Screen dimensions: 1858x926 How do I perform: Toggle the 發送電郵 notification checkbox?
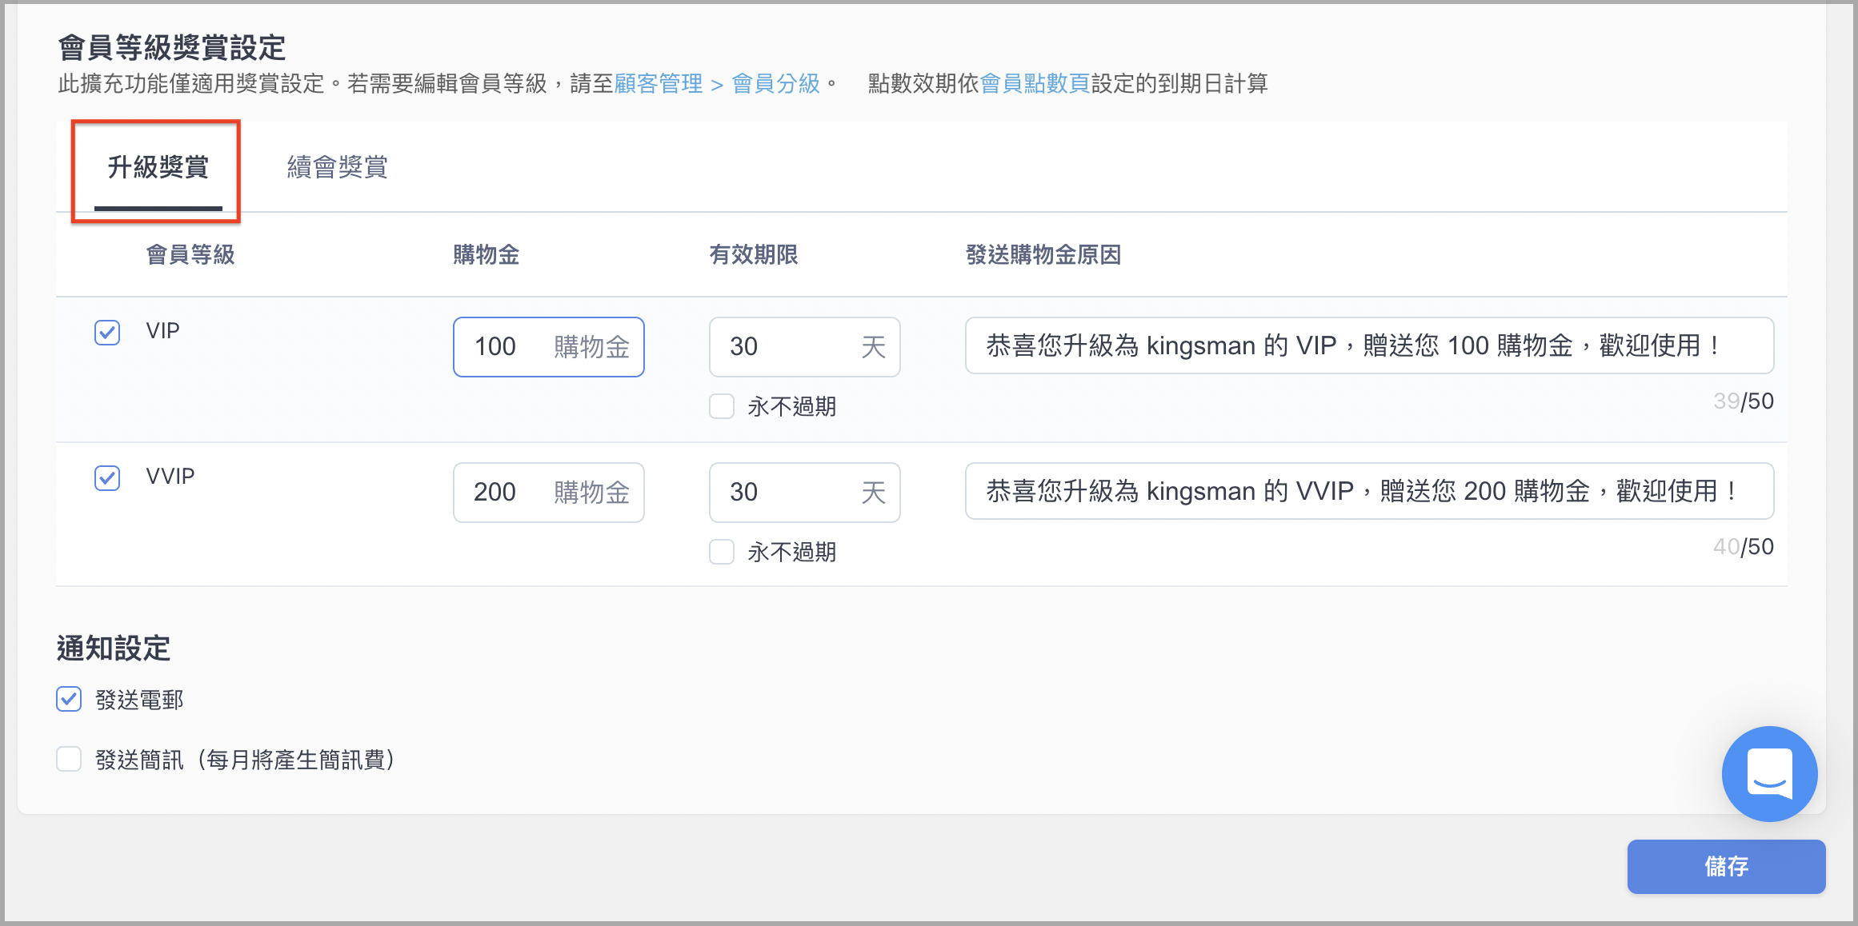click(x=69, y=699)
